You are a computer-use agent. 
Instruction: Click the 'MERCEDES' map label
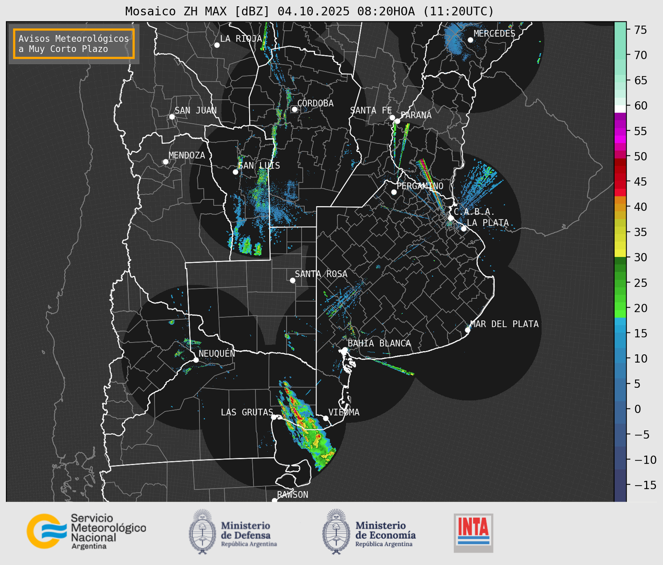(x=494, y=34)
